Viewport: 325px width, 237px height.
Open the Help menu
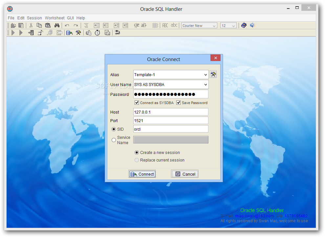pos(81,18)
